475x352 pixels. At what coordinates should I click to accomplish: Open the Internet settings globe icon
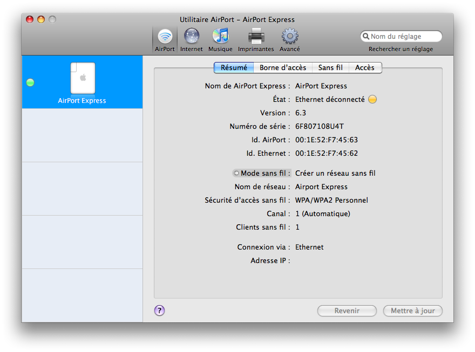pyautogui.click(x=192, y=36)
